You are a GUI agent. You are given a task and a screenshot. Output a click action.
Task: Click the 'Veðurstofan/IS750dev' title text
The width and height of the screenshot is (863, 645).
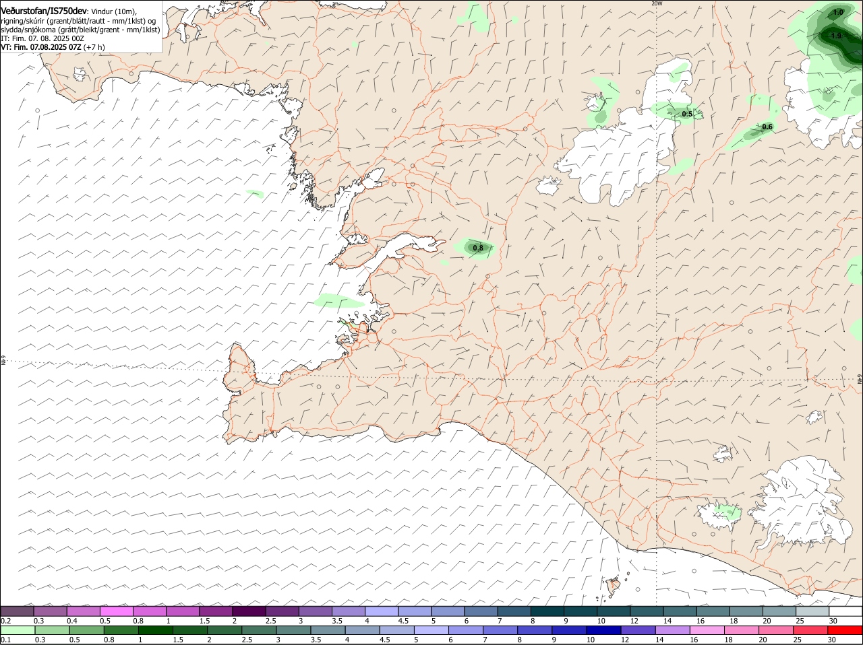pos(44,11)
